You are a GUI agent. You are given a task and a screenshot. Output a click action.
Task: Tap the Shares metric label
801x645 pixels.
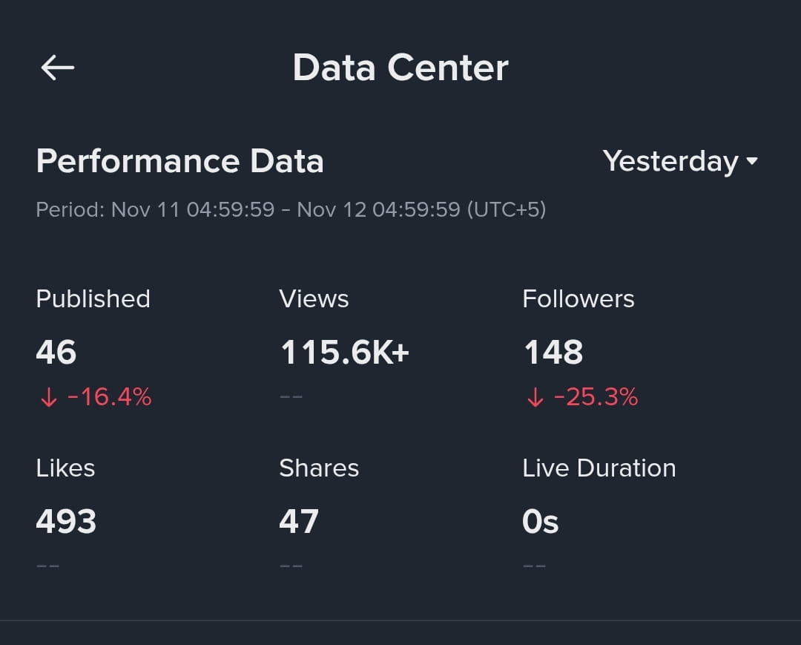[319, 468]
